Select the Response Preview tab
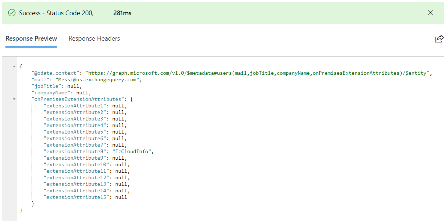 tap(31, 38)
